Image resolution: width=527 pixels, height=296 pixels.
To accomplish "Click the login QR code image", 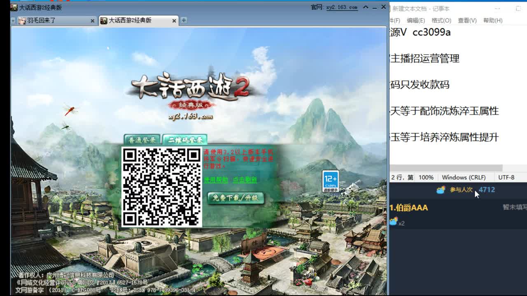I will 162,187.
